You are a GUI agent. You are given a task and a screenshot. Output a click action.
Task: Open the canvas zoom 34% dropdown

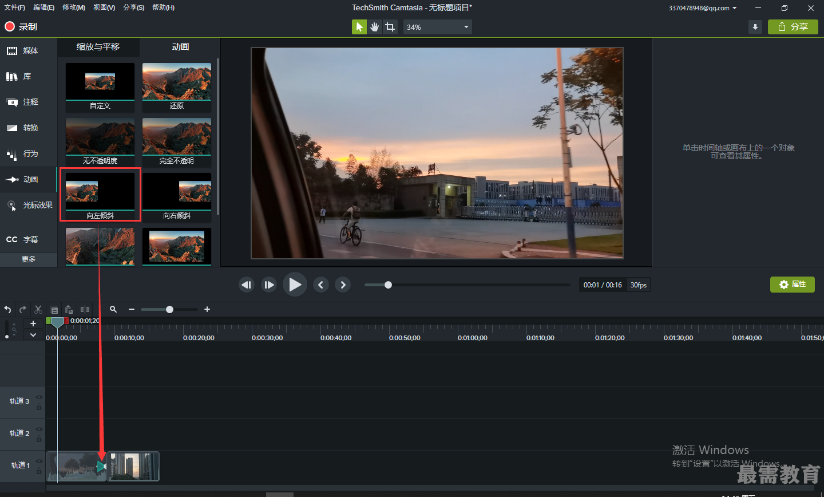(x=438, y=27)
